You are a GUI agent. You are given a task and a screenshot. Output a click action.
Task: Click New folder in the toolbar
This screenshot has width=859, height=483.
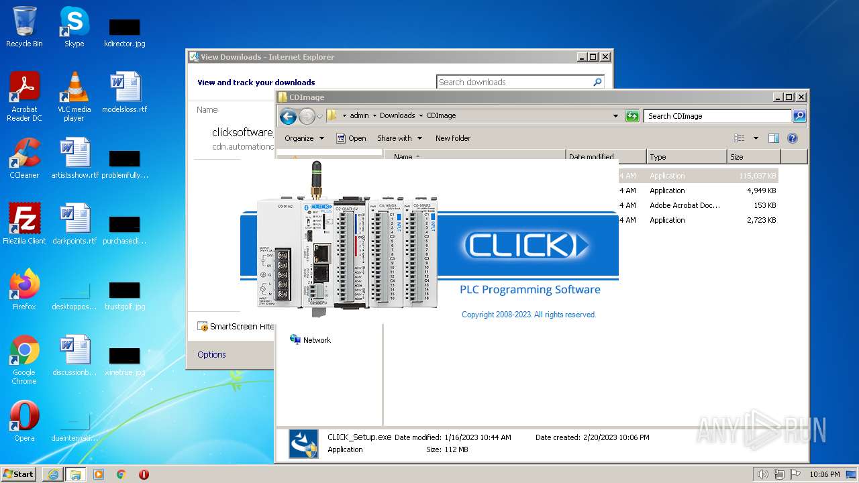[453, 138]
